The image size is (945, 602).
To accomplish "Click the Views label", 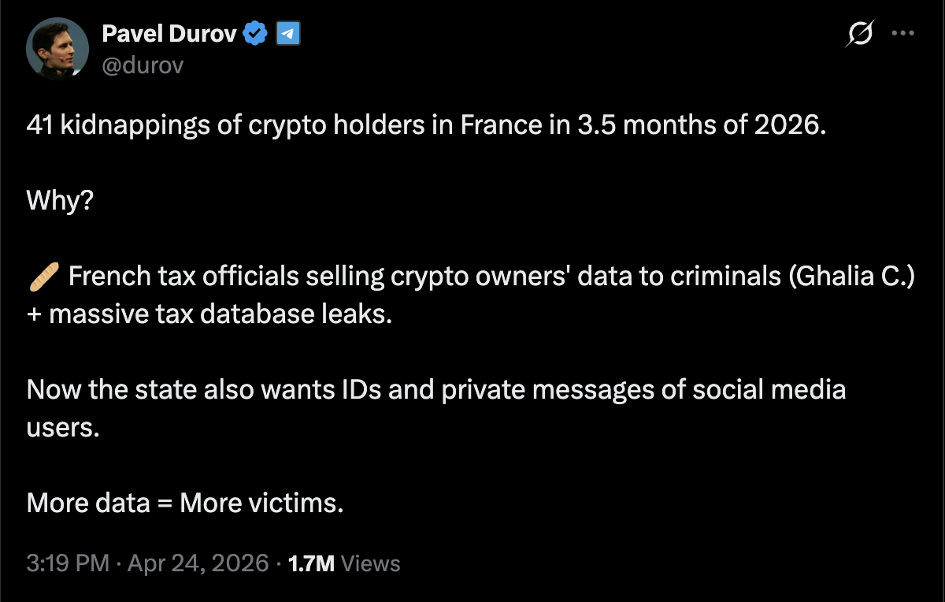I will (372, 563).
